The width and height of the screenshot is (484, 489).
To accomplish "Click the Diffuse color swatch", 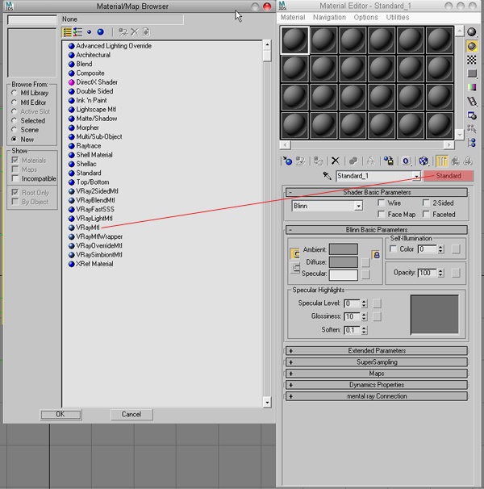I will pos(343,262).
